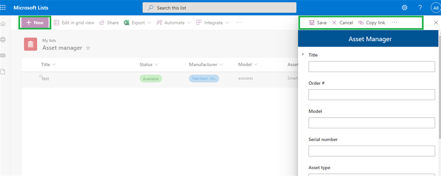441x176 pixels.
Task: Click the Available status pill
Action: click(151, 79)
